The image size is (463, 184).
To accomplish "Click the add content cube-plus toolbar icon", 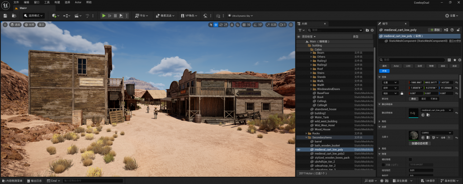I will [55, 16].
